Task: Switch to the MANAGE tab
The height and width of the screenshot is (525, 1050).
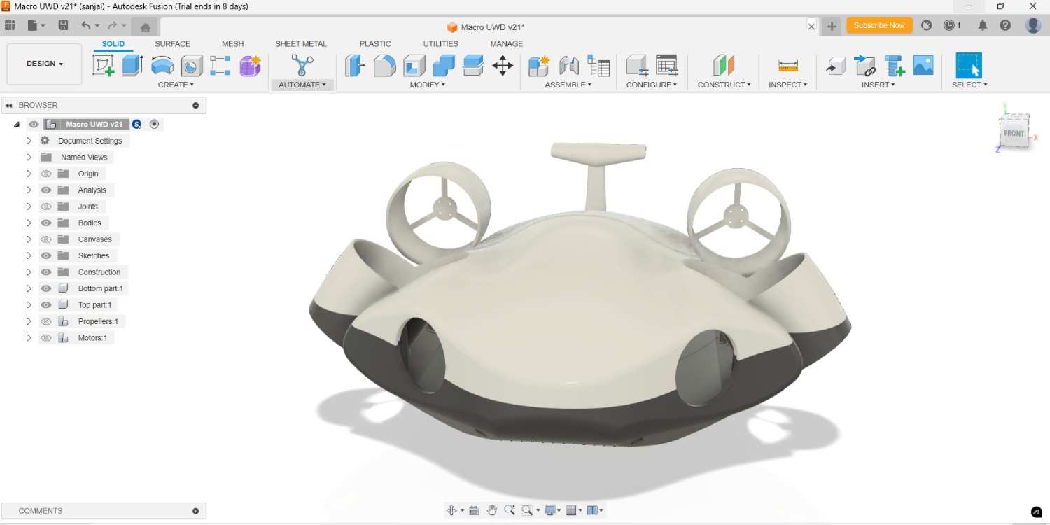Action: (507, 44)
